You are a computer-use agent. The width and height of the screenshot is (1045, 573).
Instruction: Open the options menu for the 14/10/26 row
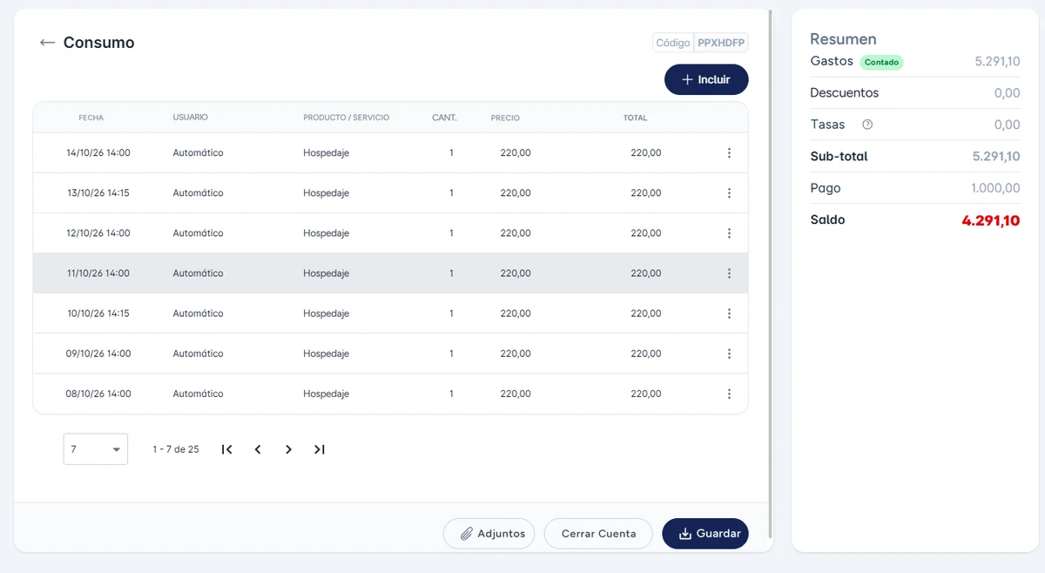coord(729,153)
